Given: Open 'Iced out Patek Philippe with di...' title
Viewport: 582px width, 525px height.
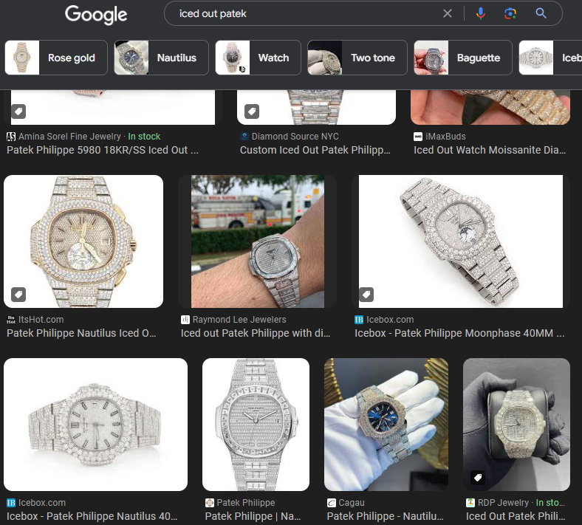Looking at the screenshot, I should pos(256,333).
